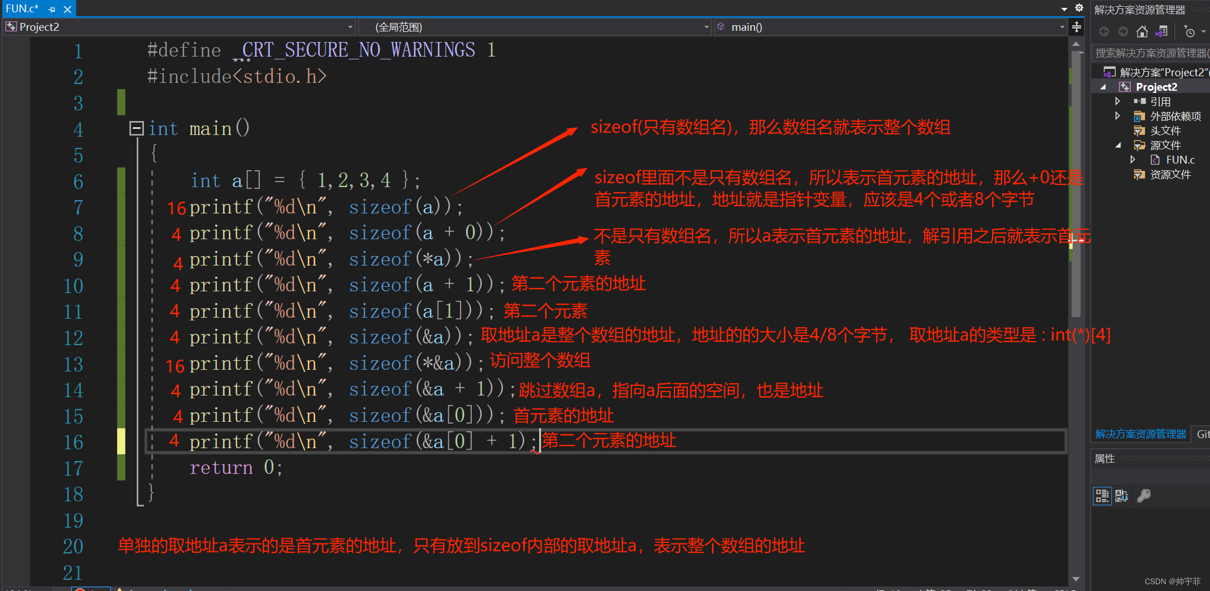Click on #include<stdio.h> line

[x=237, y=77]
